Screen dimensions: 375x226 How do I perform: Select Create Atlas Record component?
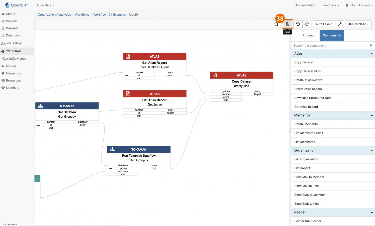coord(333,80)
